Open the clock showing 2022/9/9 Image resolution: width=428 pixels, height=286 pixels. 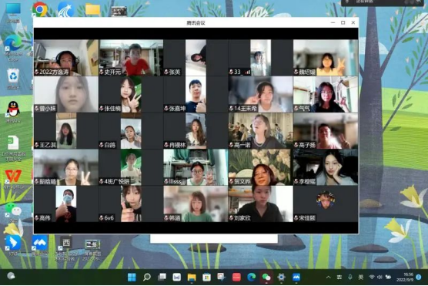[x=406, y=278]
